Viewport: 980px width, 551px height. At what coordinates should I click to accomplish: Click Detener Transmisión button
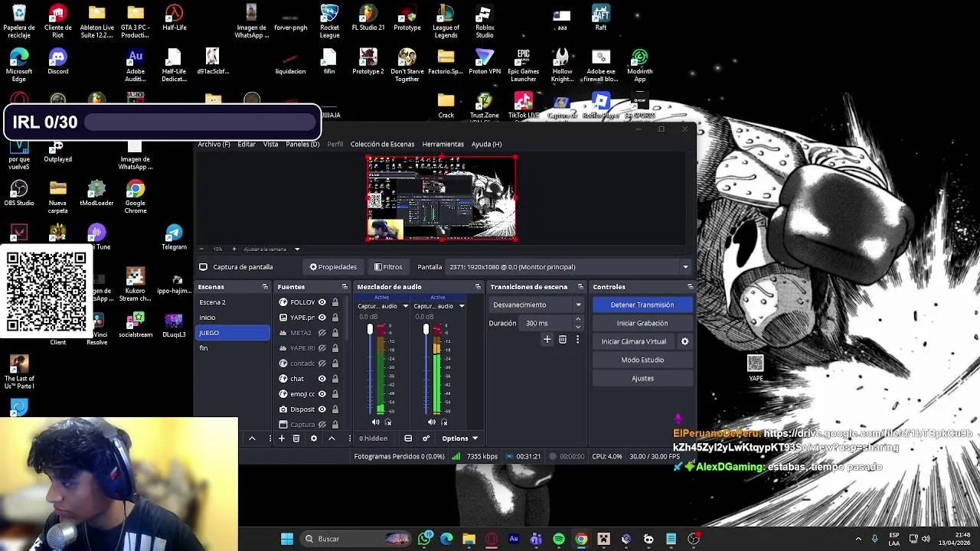[x=642, y=305]
